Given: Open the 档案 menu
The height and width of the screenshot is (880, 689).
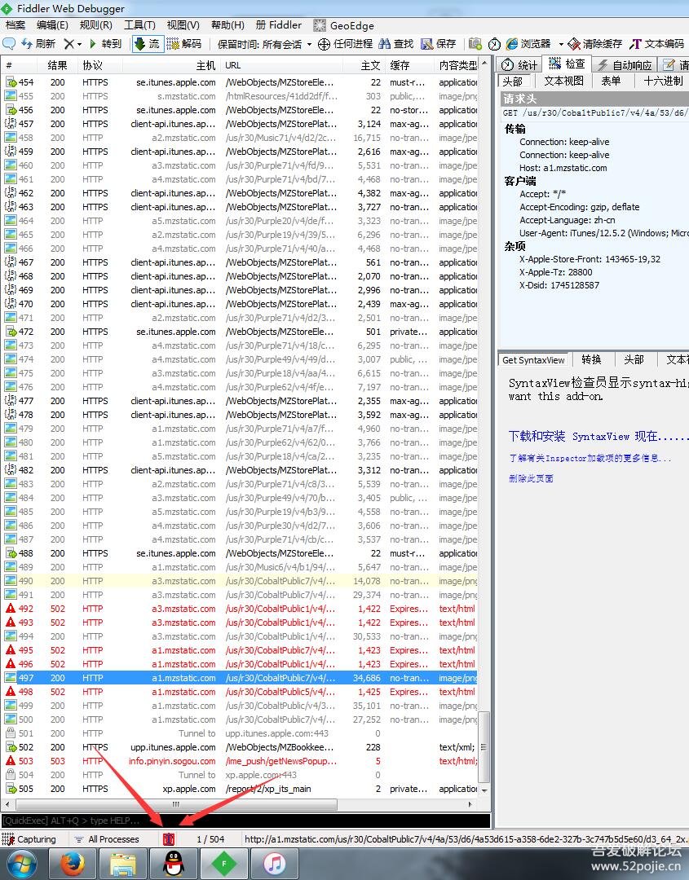Looking at the screenshot, I should tap(15, 25).
